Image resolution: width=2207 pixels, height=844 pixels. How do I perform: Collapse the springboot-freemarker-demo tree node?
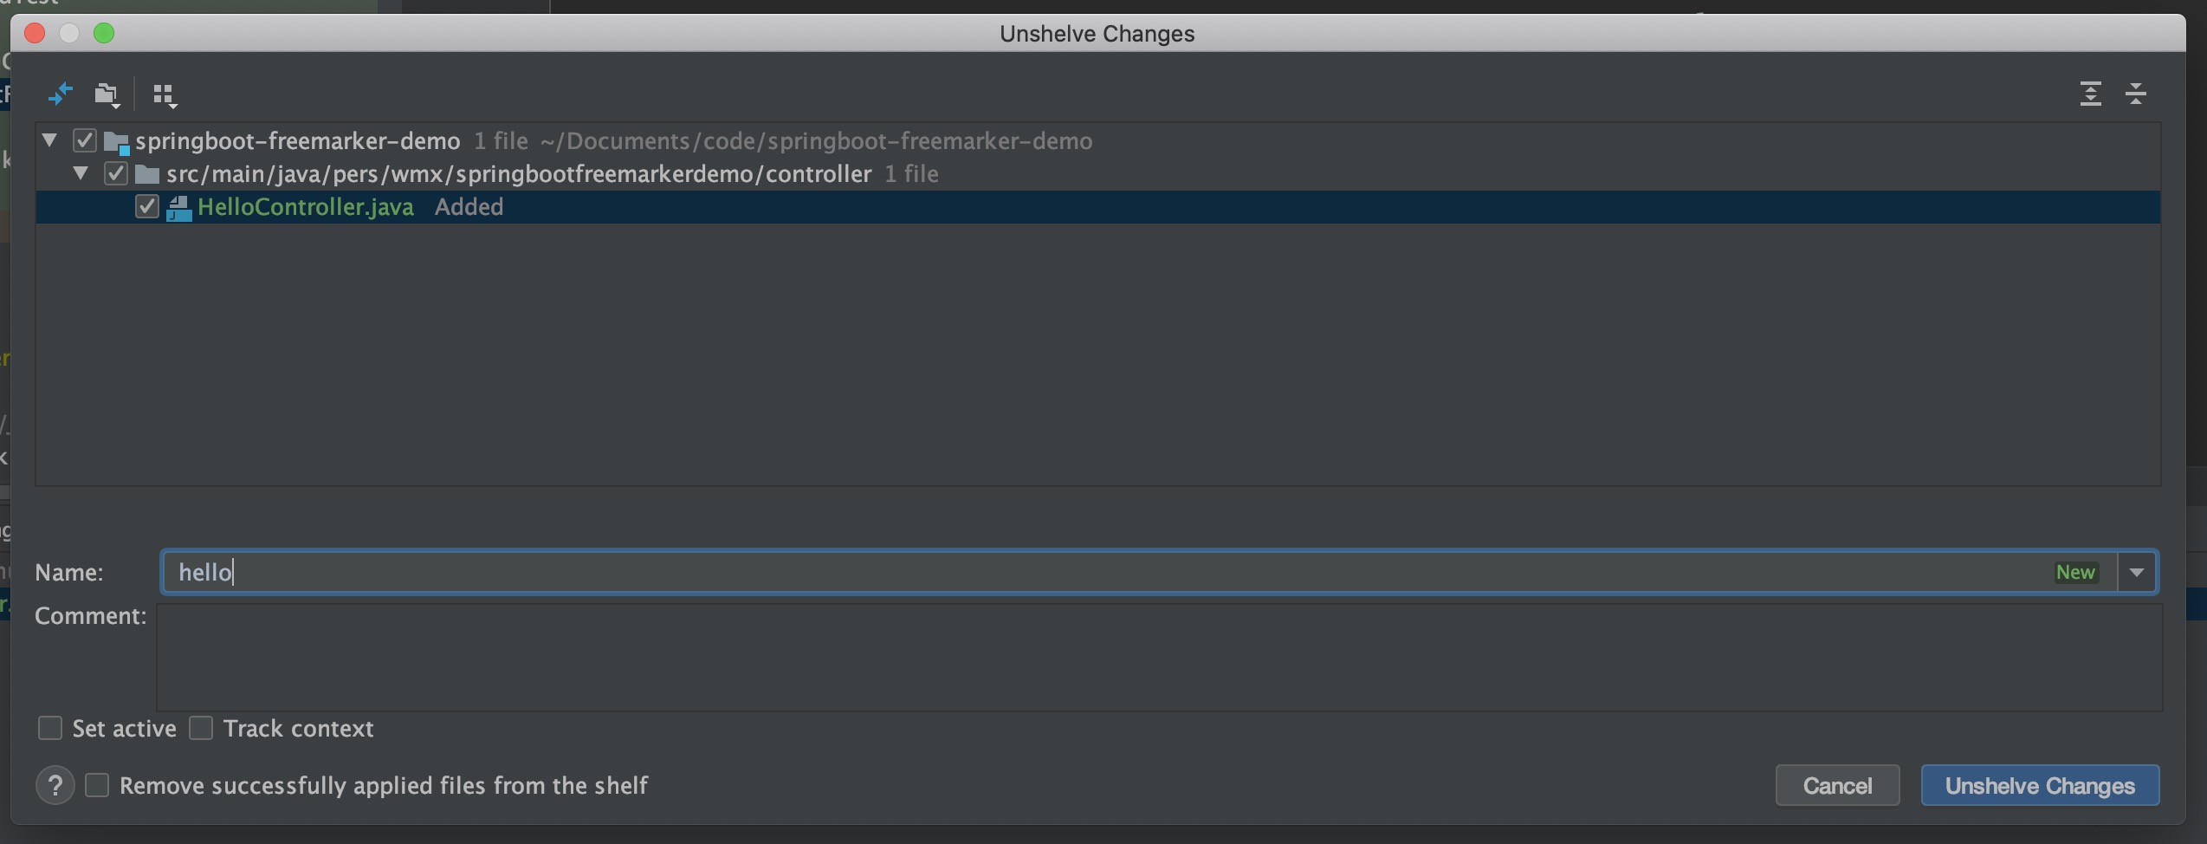(x=50, y=140)
